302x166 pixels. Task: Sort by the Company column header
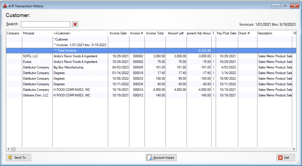click(x=14, y=33)
